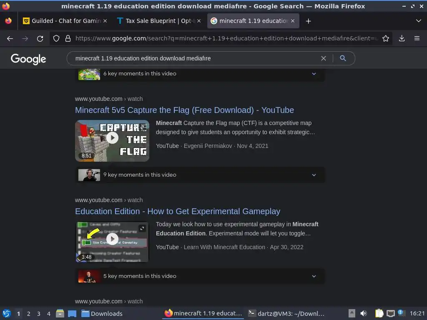Image resolution: width=427 pixels, height=320 pixels.
Task: Click 6 key moments small thumbnail
Action: [x=89, y=74]
